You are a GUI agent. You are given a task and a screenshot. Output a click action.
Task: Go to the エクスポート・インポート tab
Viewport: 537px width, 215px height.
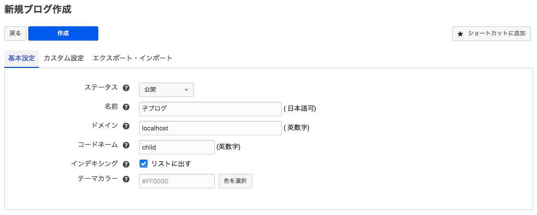point(132,58)
